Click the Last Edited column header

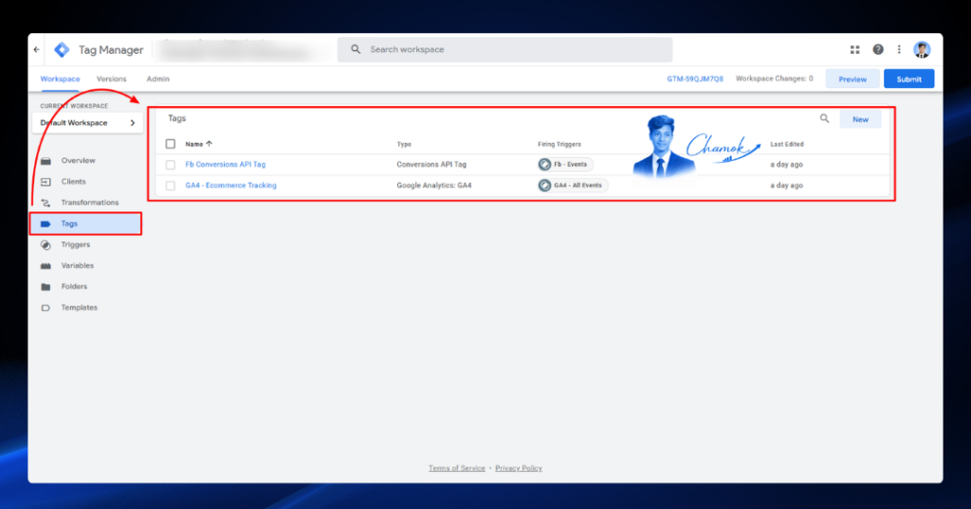click(x=786, y=144)
